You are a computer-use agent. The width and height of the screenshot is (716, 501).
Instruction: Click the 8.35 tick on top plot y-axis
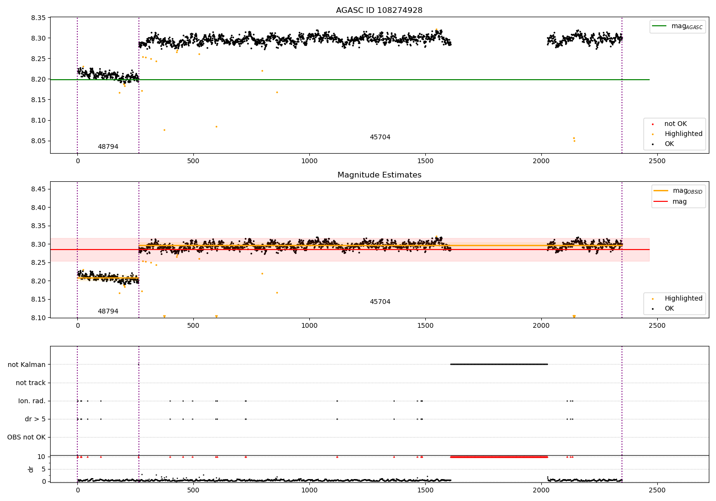tap(38, 18)
